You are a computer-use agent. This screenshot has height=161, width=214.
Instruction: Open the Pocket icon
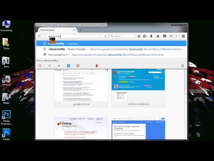[x=165, y=36]
